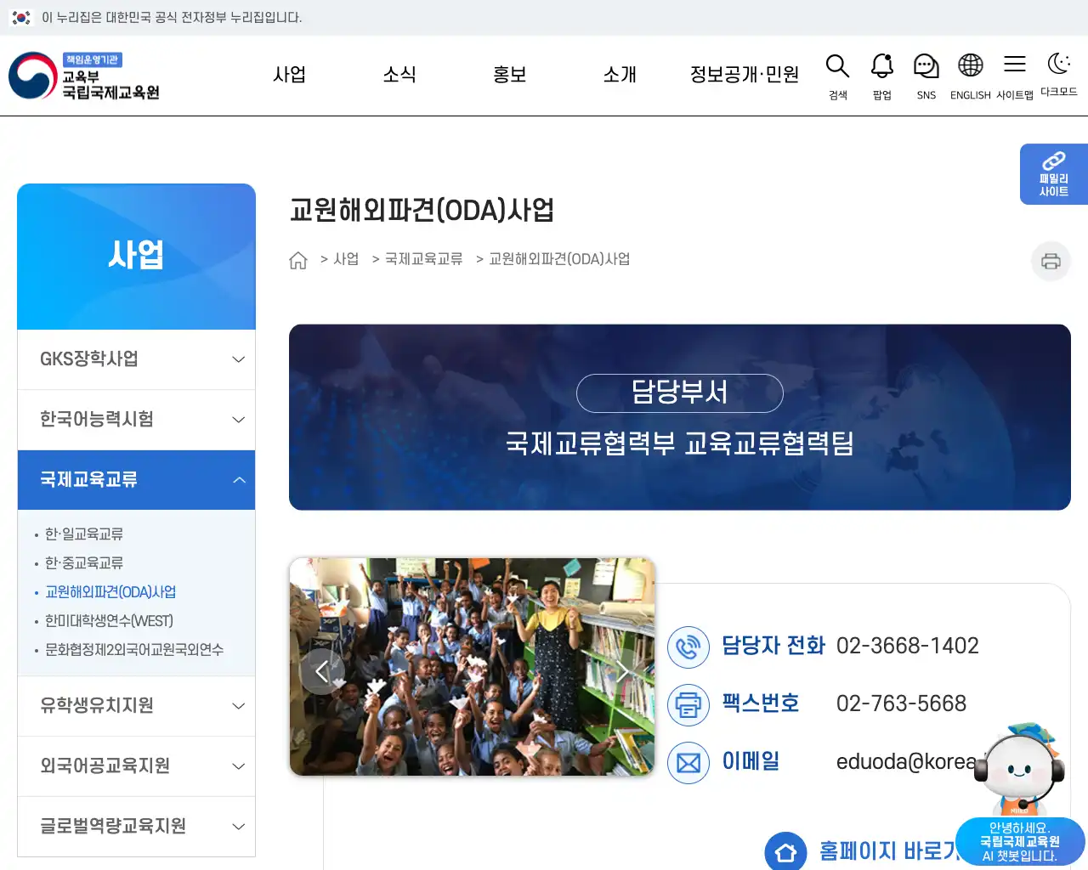This screenshot has height=870, width=1088.
Task: Switch to ENGLISH via globe icon
Action: tap(970, 76)
